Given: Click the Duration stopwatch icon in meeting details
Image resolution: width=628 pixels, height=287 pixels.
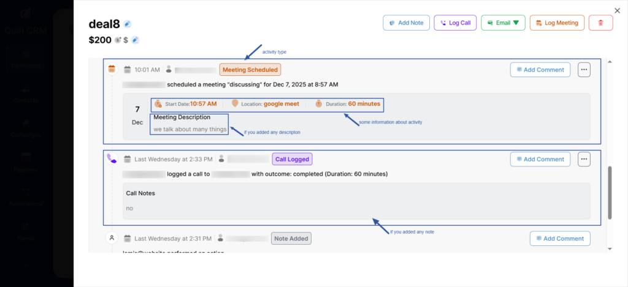Looking at the screenshot, I should [319, 104].
